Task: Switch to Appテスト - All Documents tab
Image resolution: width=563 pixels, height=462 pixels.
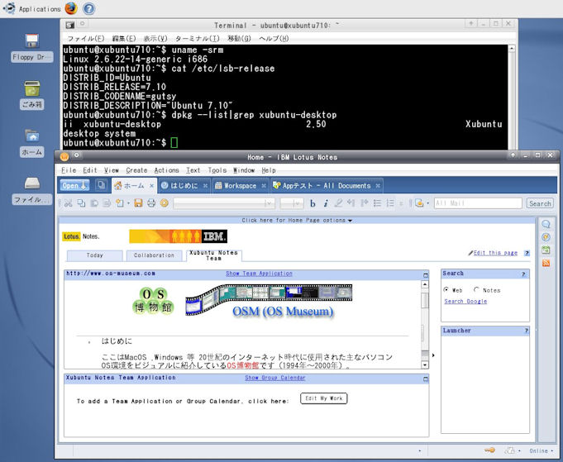Action: [326, 186]
